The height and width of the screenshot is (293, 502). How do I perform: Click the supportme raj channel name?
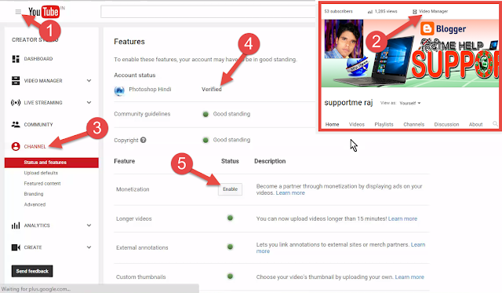pos(348,103)
